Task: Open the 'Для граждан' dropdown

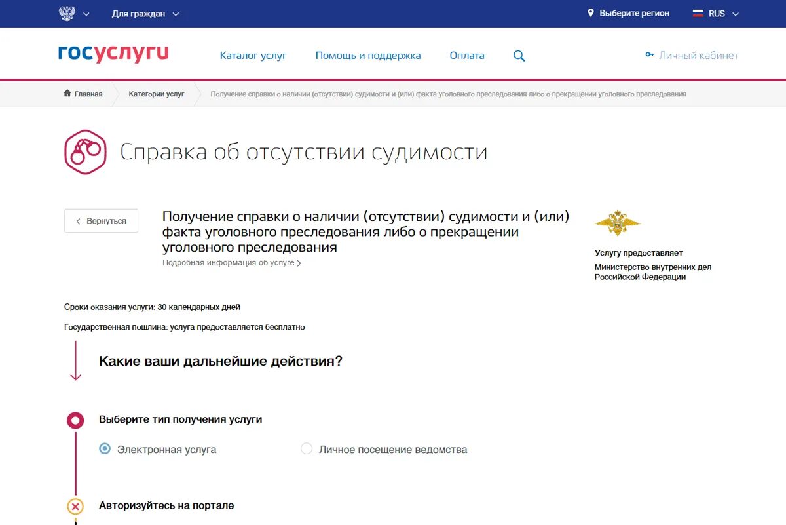Action: [145, 14]
